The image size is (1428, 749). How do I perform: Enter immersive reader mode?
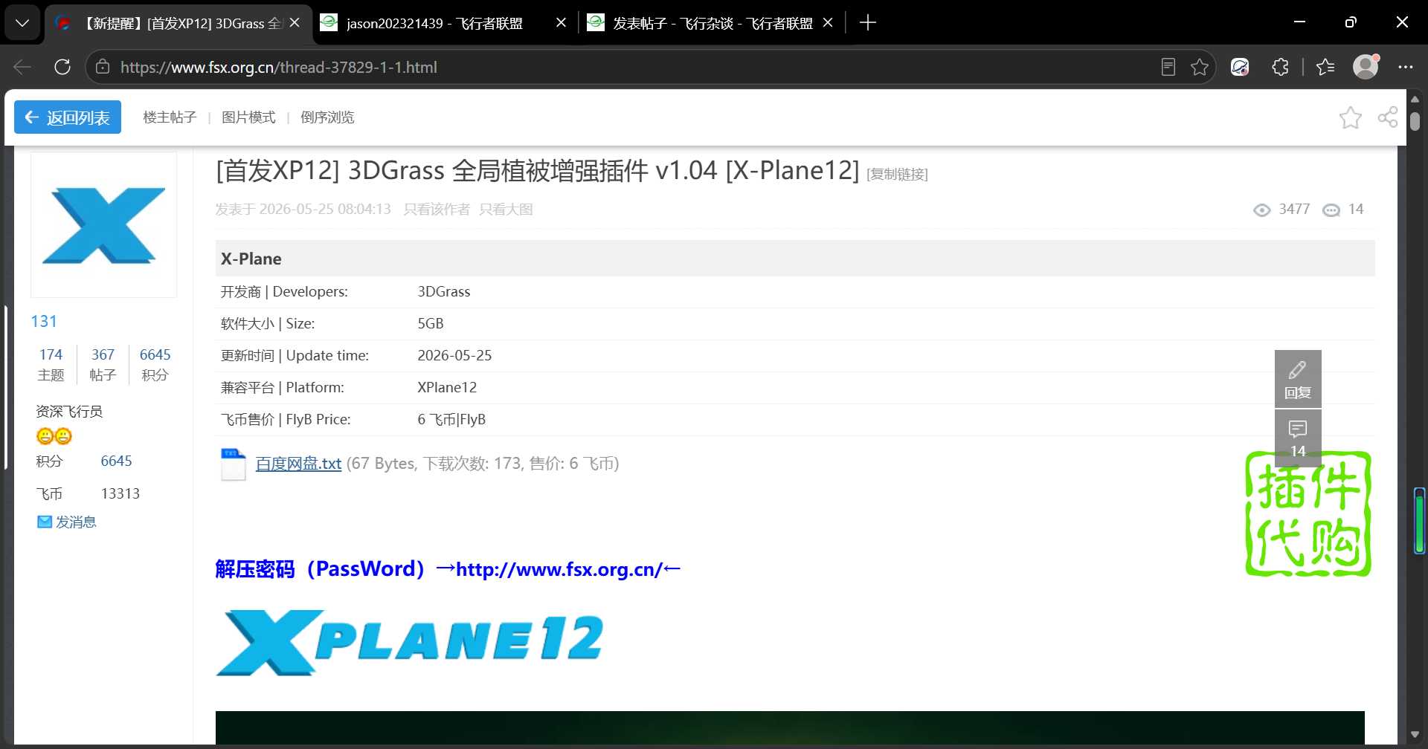(1168, 67)
